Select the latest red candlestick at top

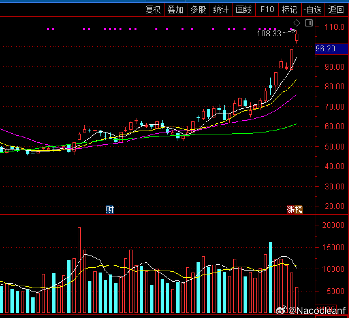pos(297,37)
